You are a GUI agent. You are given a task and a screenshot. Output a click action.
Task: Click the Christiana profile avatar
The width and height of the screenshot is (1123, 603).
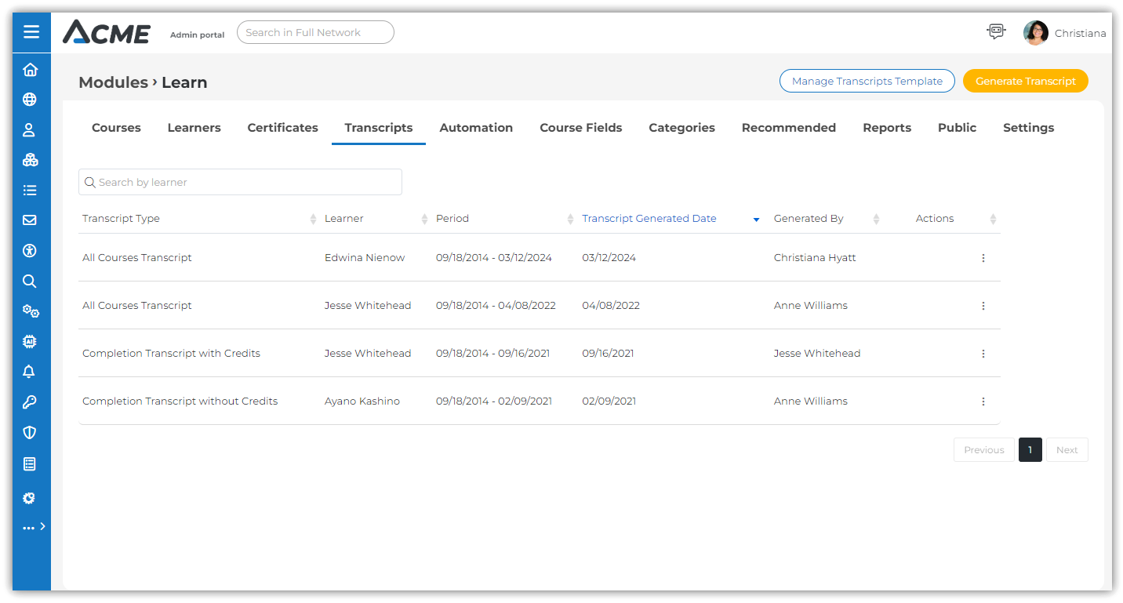[1035, 33]
